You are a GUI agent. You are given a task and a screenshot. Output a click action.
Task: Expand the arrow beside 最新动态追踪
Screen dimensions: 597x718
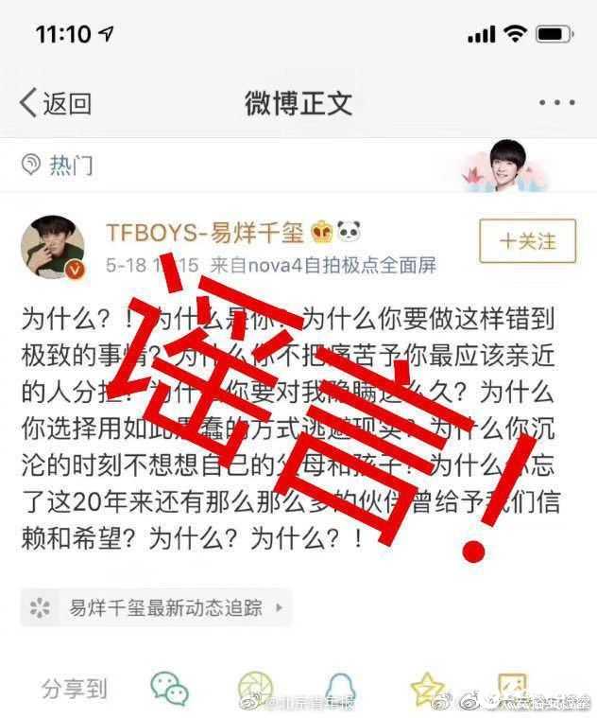279,608
